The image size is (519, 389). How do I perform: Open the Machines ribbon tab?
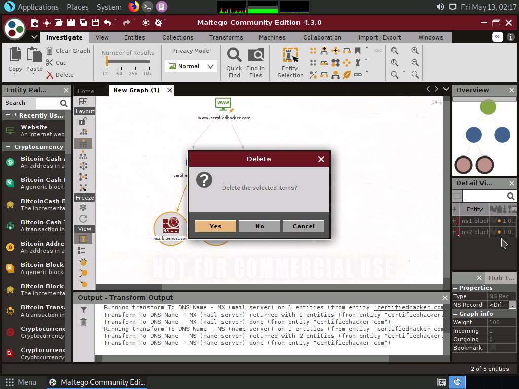coord(272,37)
